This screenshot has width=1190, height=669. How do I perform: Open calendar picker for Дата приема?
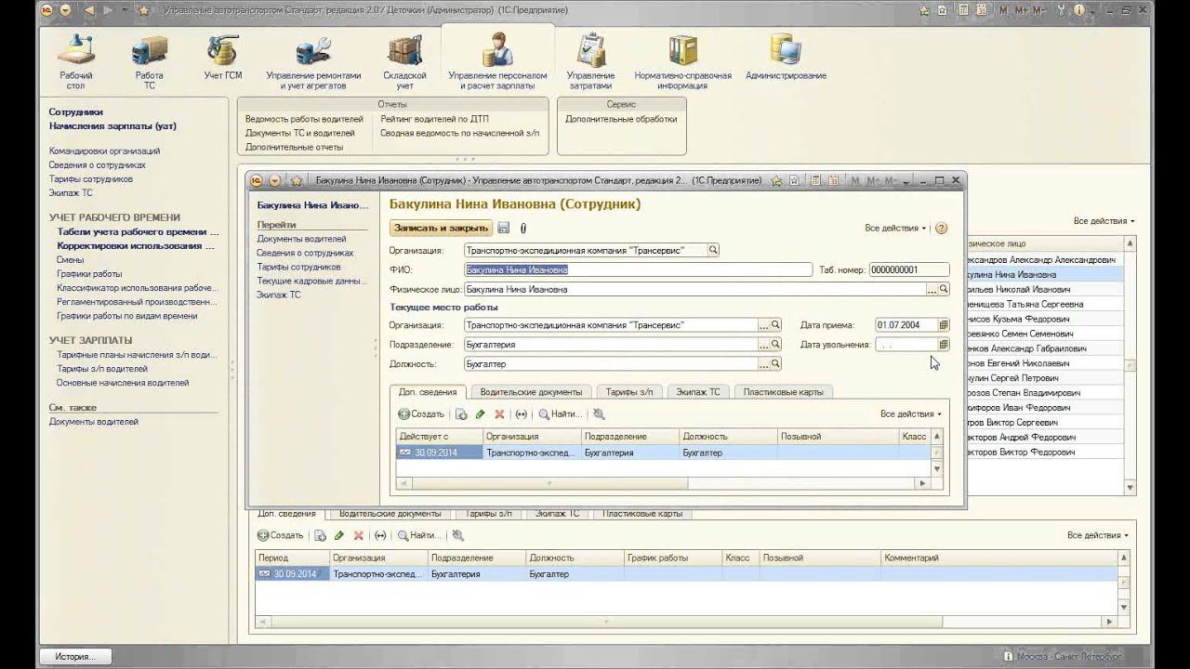point(944,325)
